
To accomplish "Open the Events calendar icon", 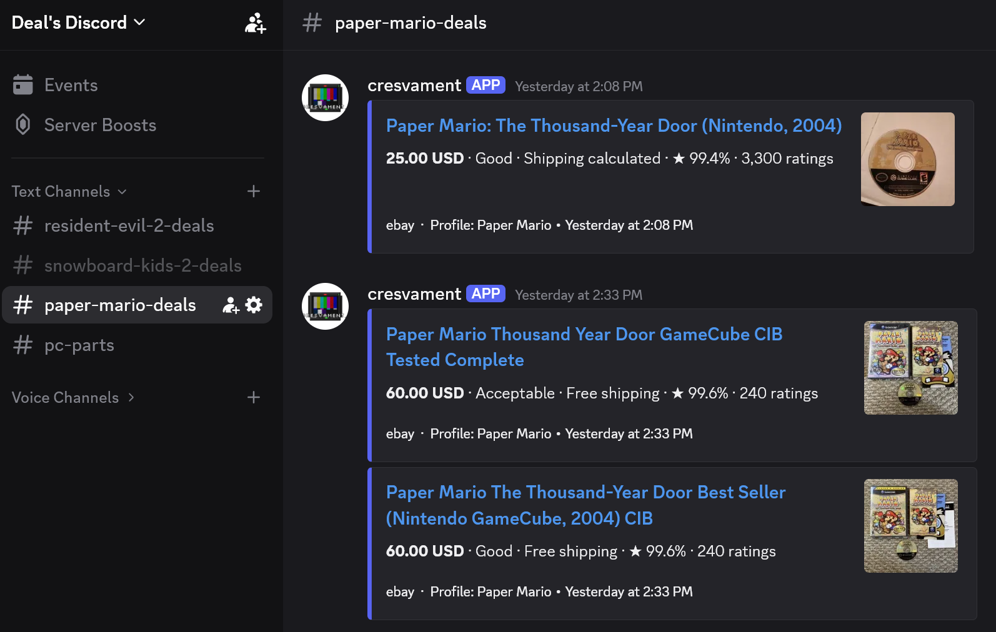I will click(x=23, y=85).
